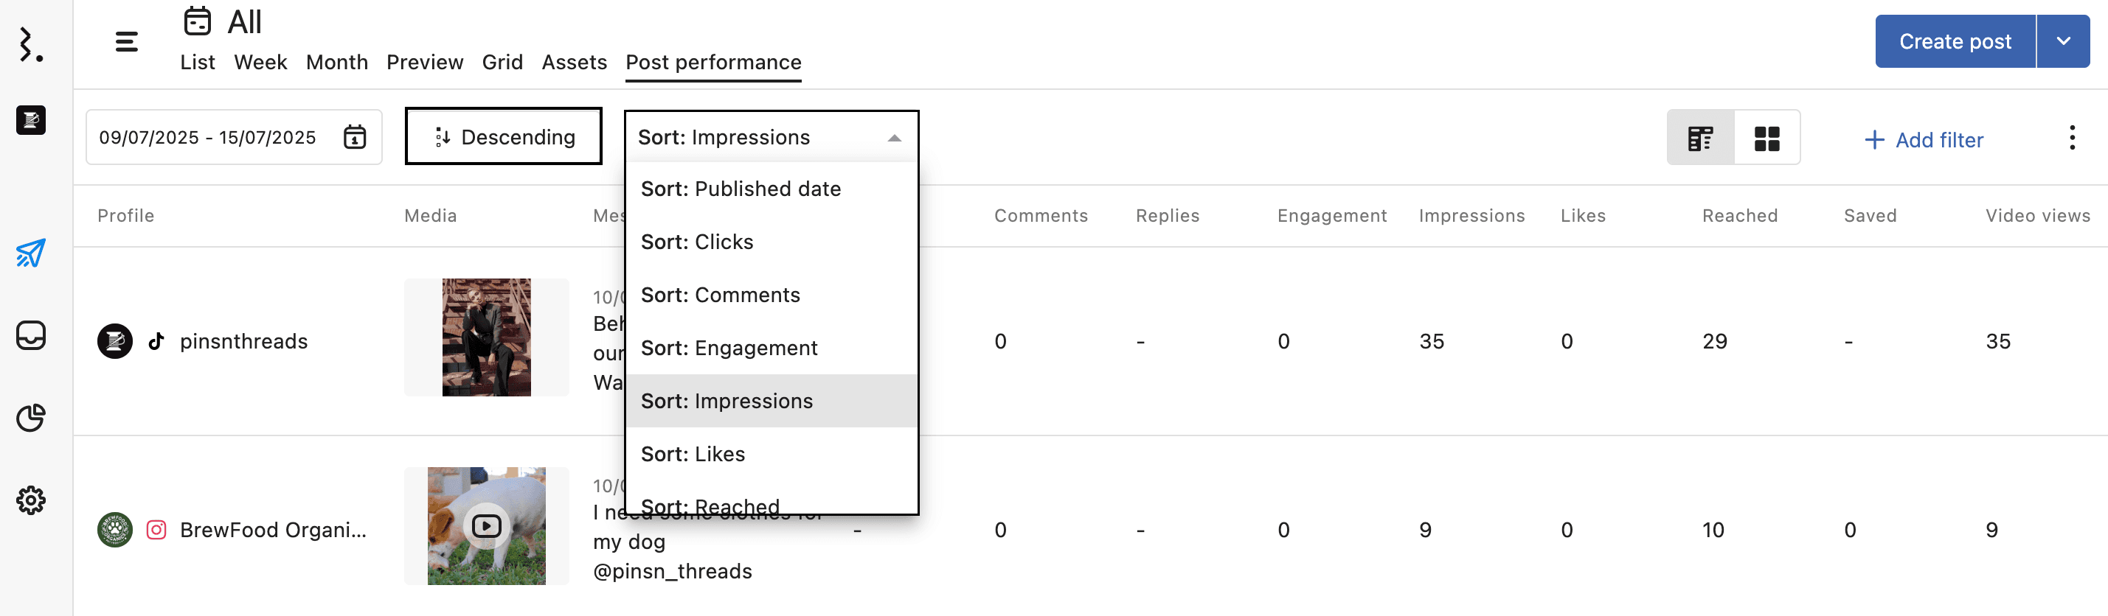Click the Instagram icon beside BrewFood Organics
The image size is (2108, 616).
pyautogui.click(x=156, y=528)
